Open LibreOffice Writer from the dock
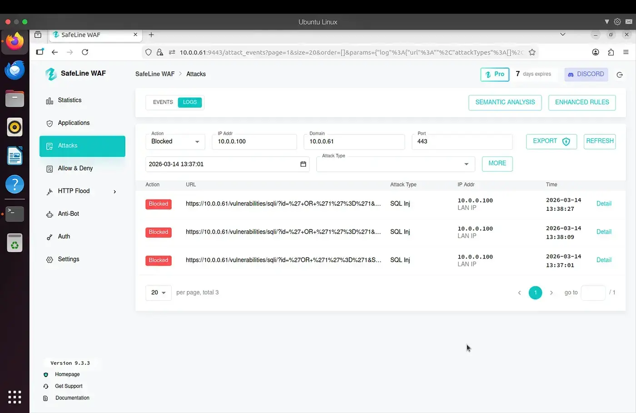636x413 pixels. pos(15,156)
